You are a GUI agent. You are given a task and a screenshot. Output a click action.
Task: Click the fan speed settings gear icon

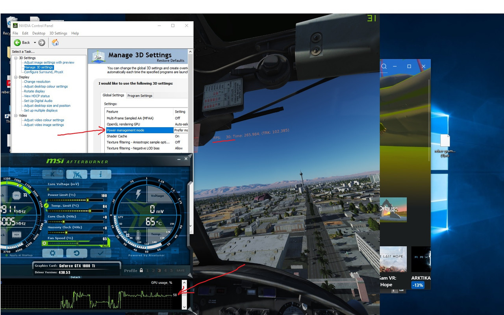pos(45,243)
